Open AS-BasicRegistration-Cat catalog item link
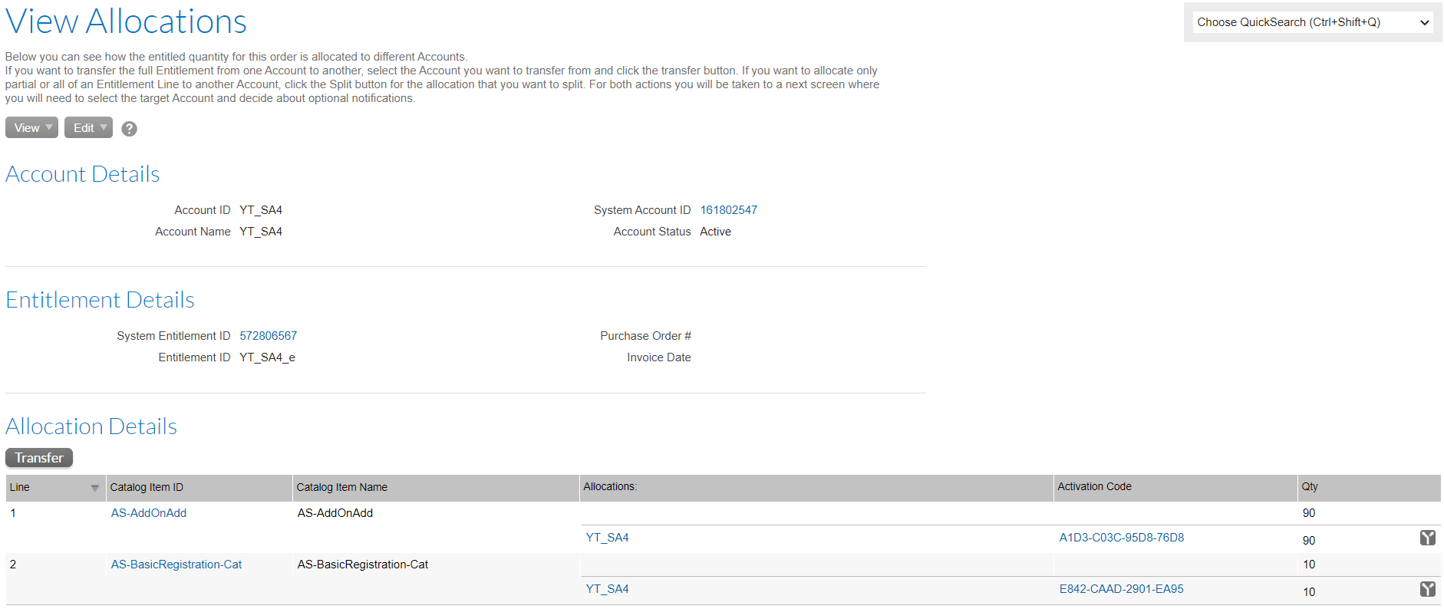1444x609 pixels. pyautogui.click(x=176, y=565)
